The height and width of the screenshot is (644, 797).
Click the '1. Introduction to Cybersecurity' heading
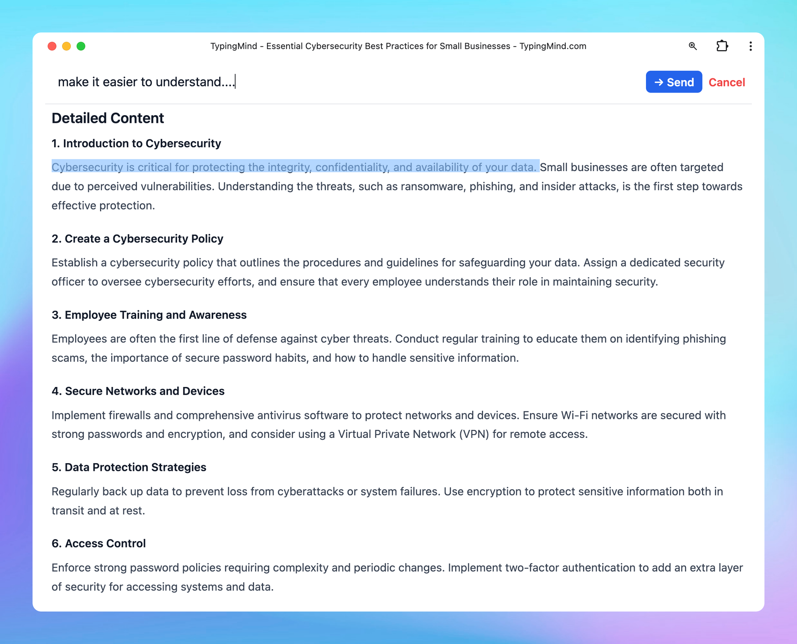tap(136, 143)
